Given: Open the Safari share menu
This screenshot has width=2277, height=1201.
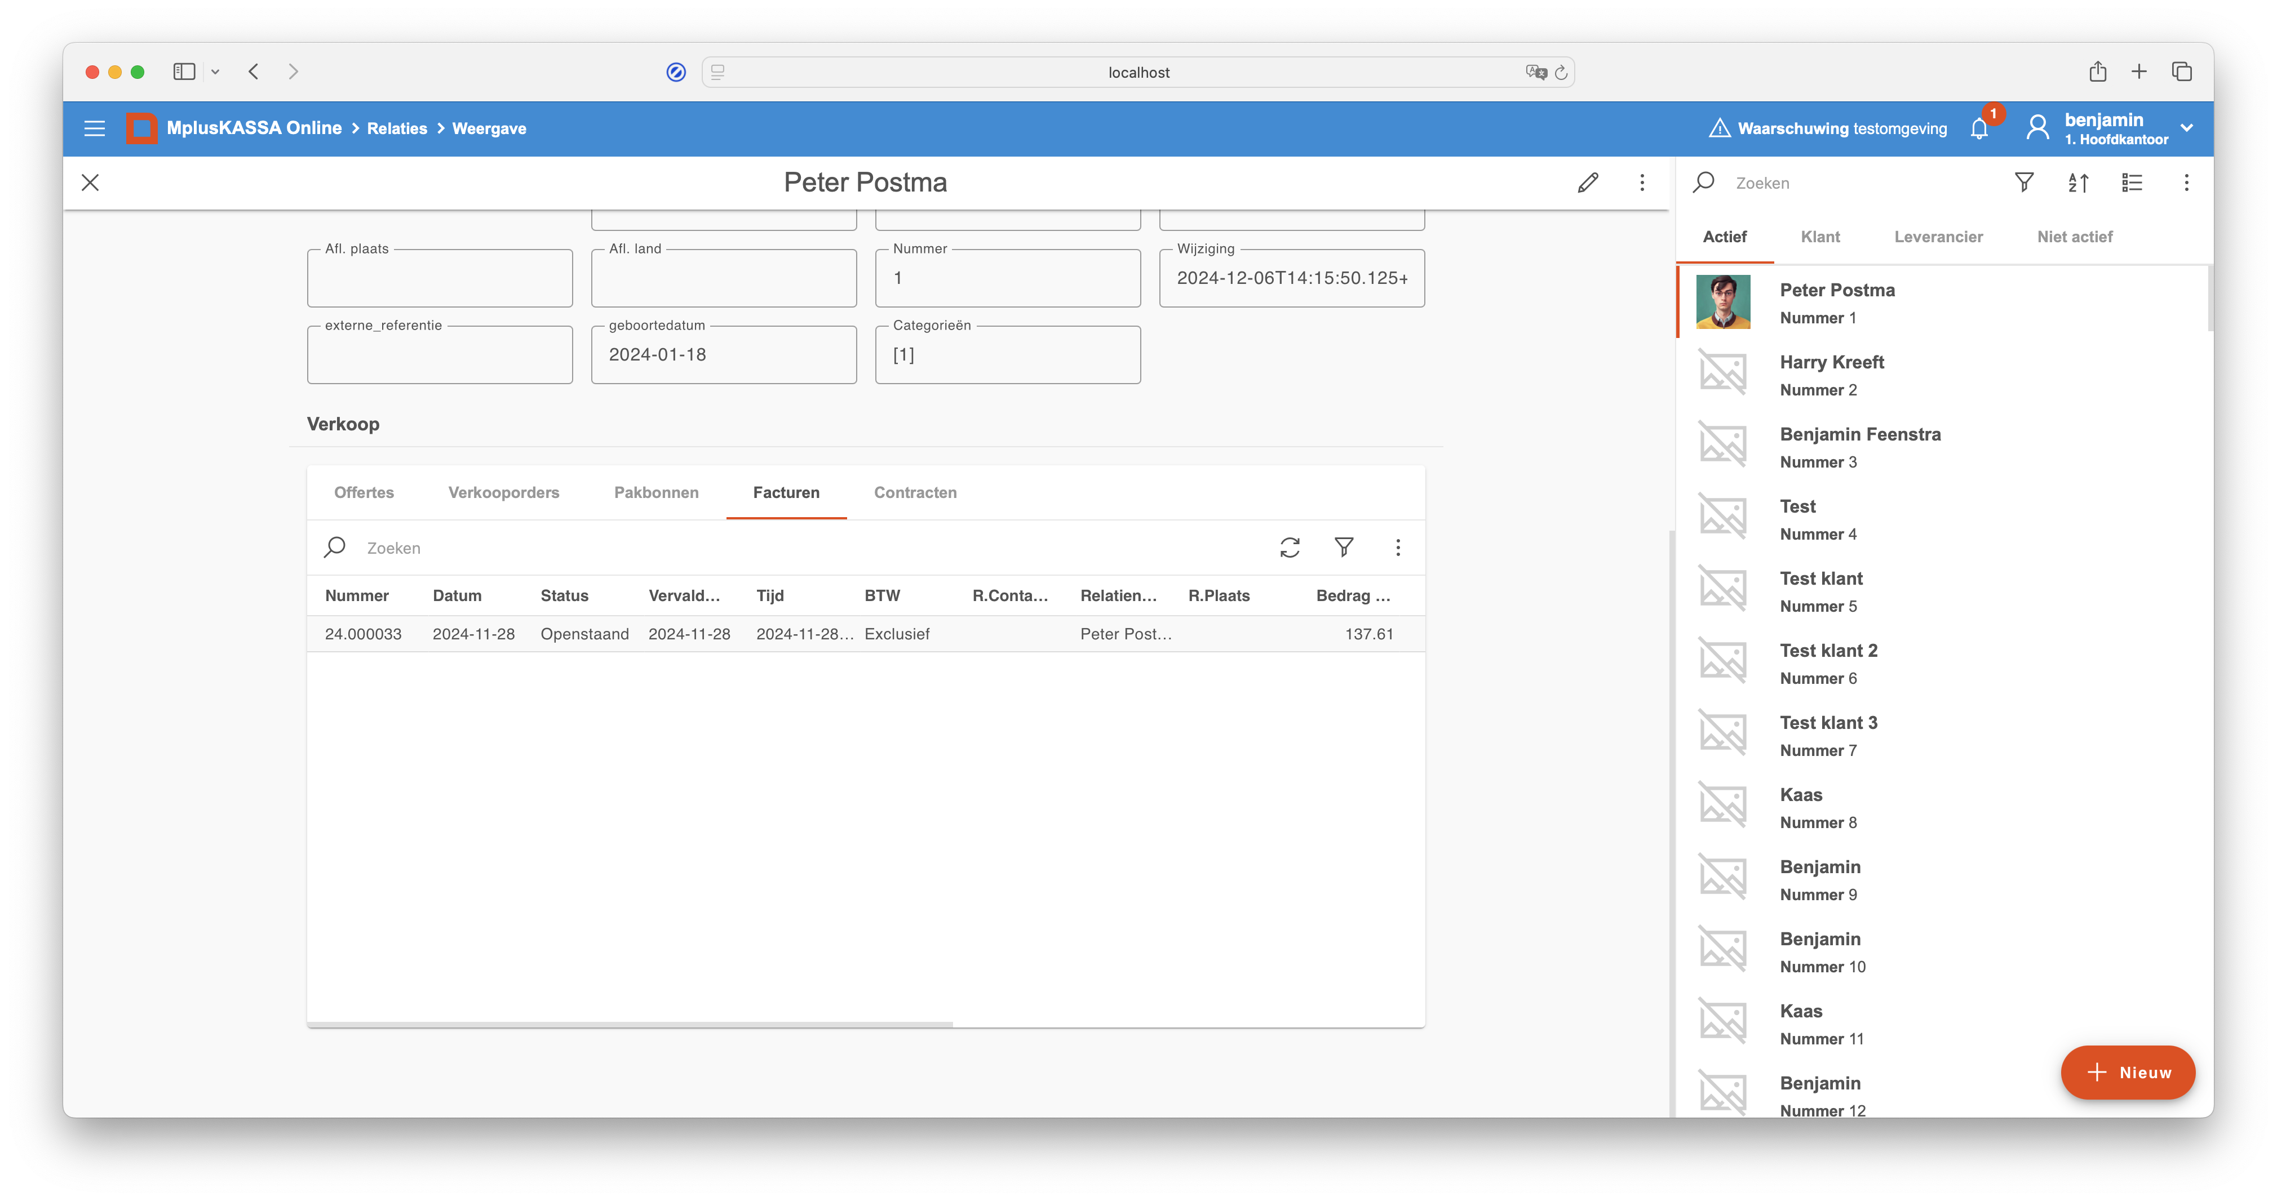Looking at the screenshot, I should 2098,71.
